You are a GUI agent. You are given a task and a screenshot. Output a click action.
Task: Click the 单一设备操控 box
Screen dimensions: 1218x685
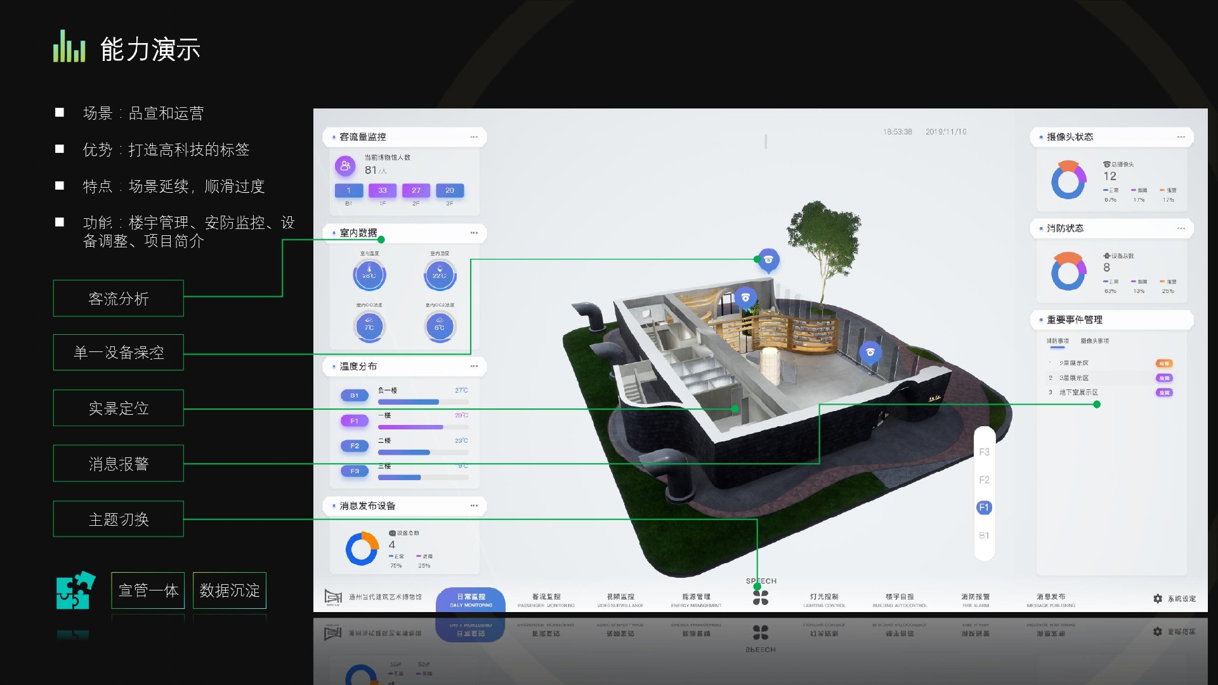[119, 353]
